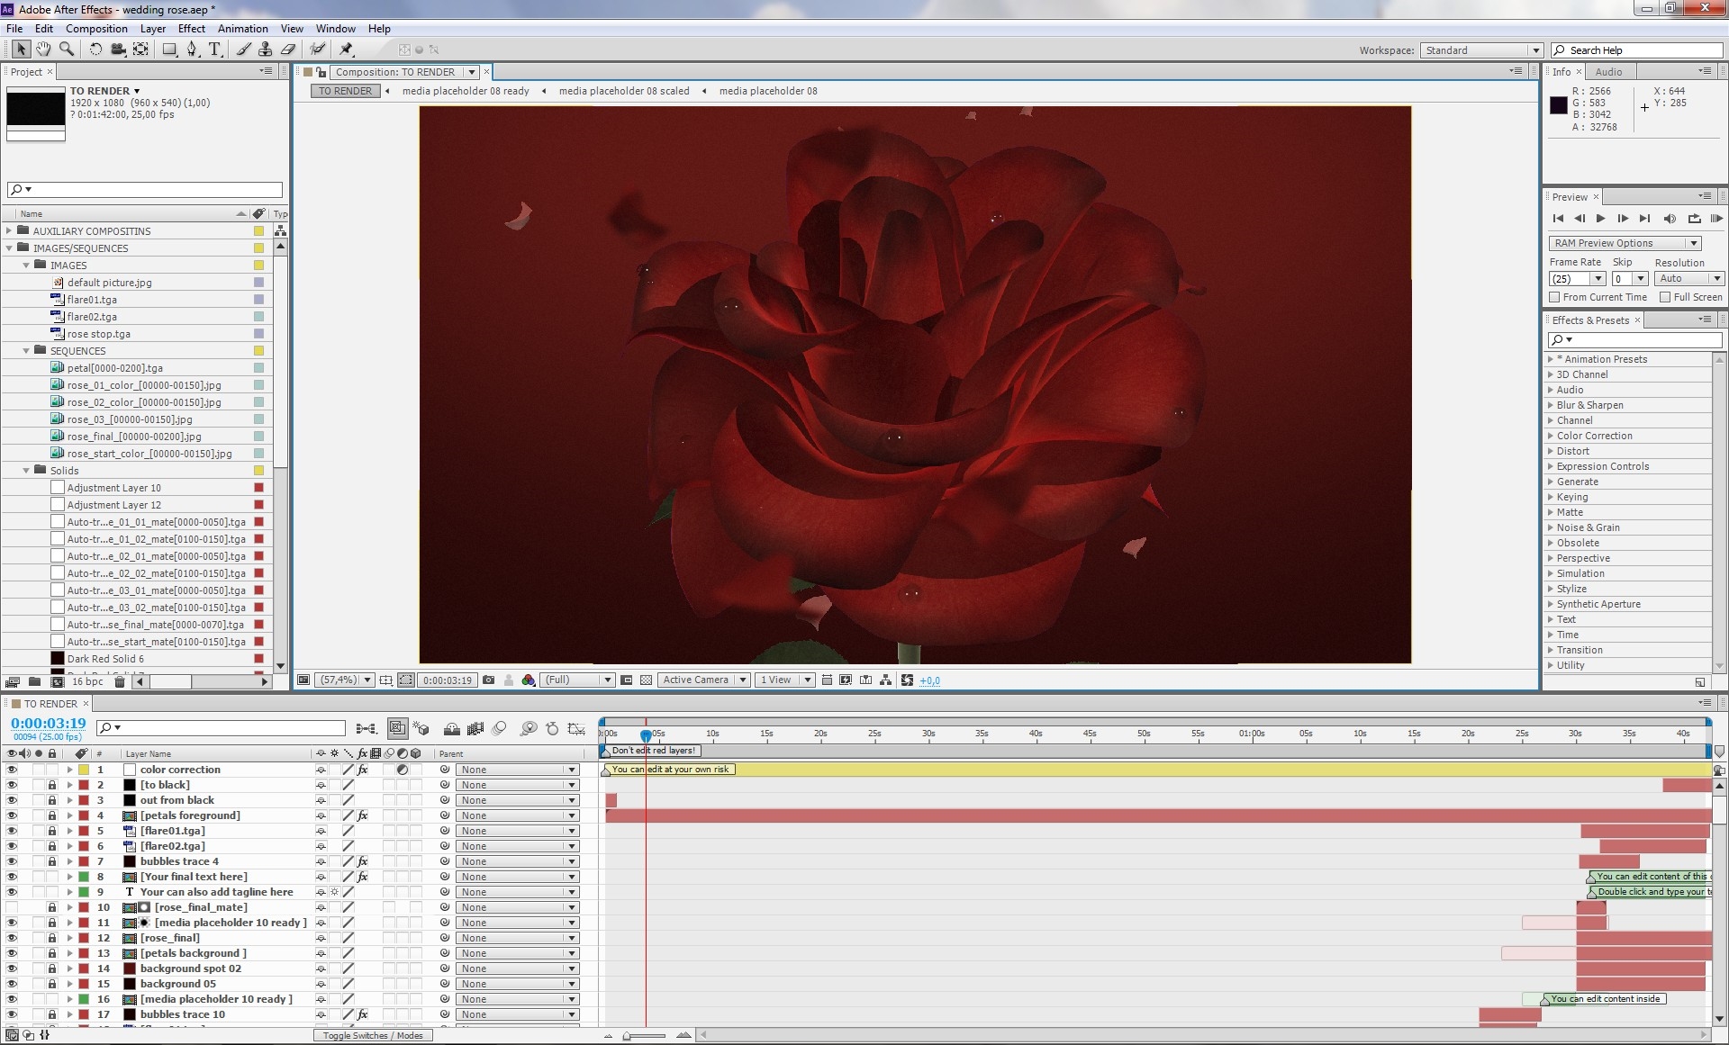
Task: Open the Workspace Standard dropdown
Action: click(1481, 50)
